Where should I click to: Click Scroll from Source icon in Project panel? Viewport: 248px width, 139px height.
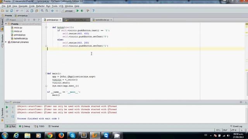(25, 20)
